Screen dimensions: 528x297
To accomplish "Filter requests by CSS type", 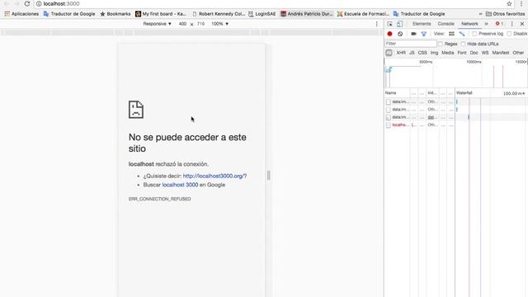I will [x=422, y=53].
